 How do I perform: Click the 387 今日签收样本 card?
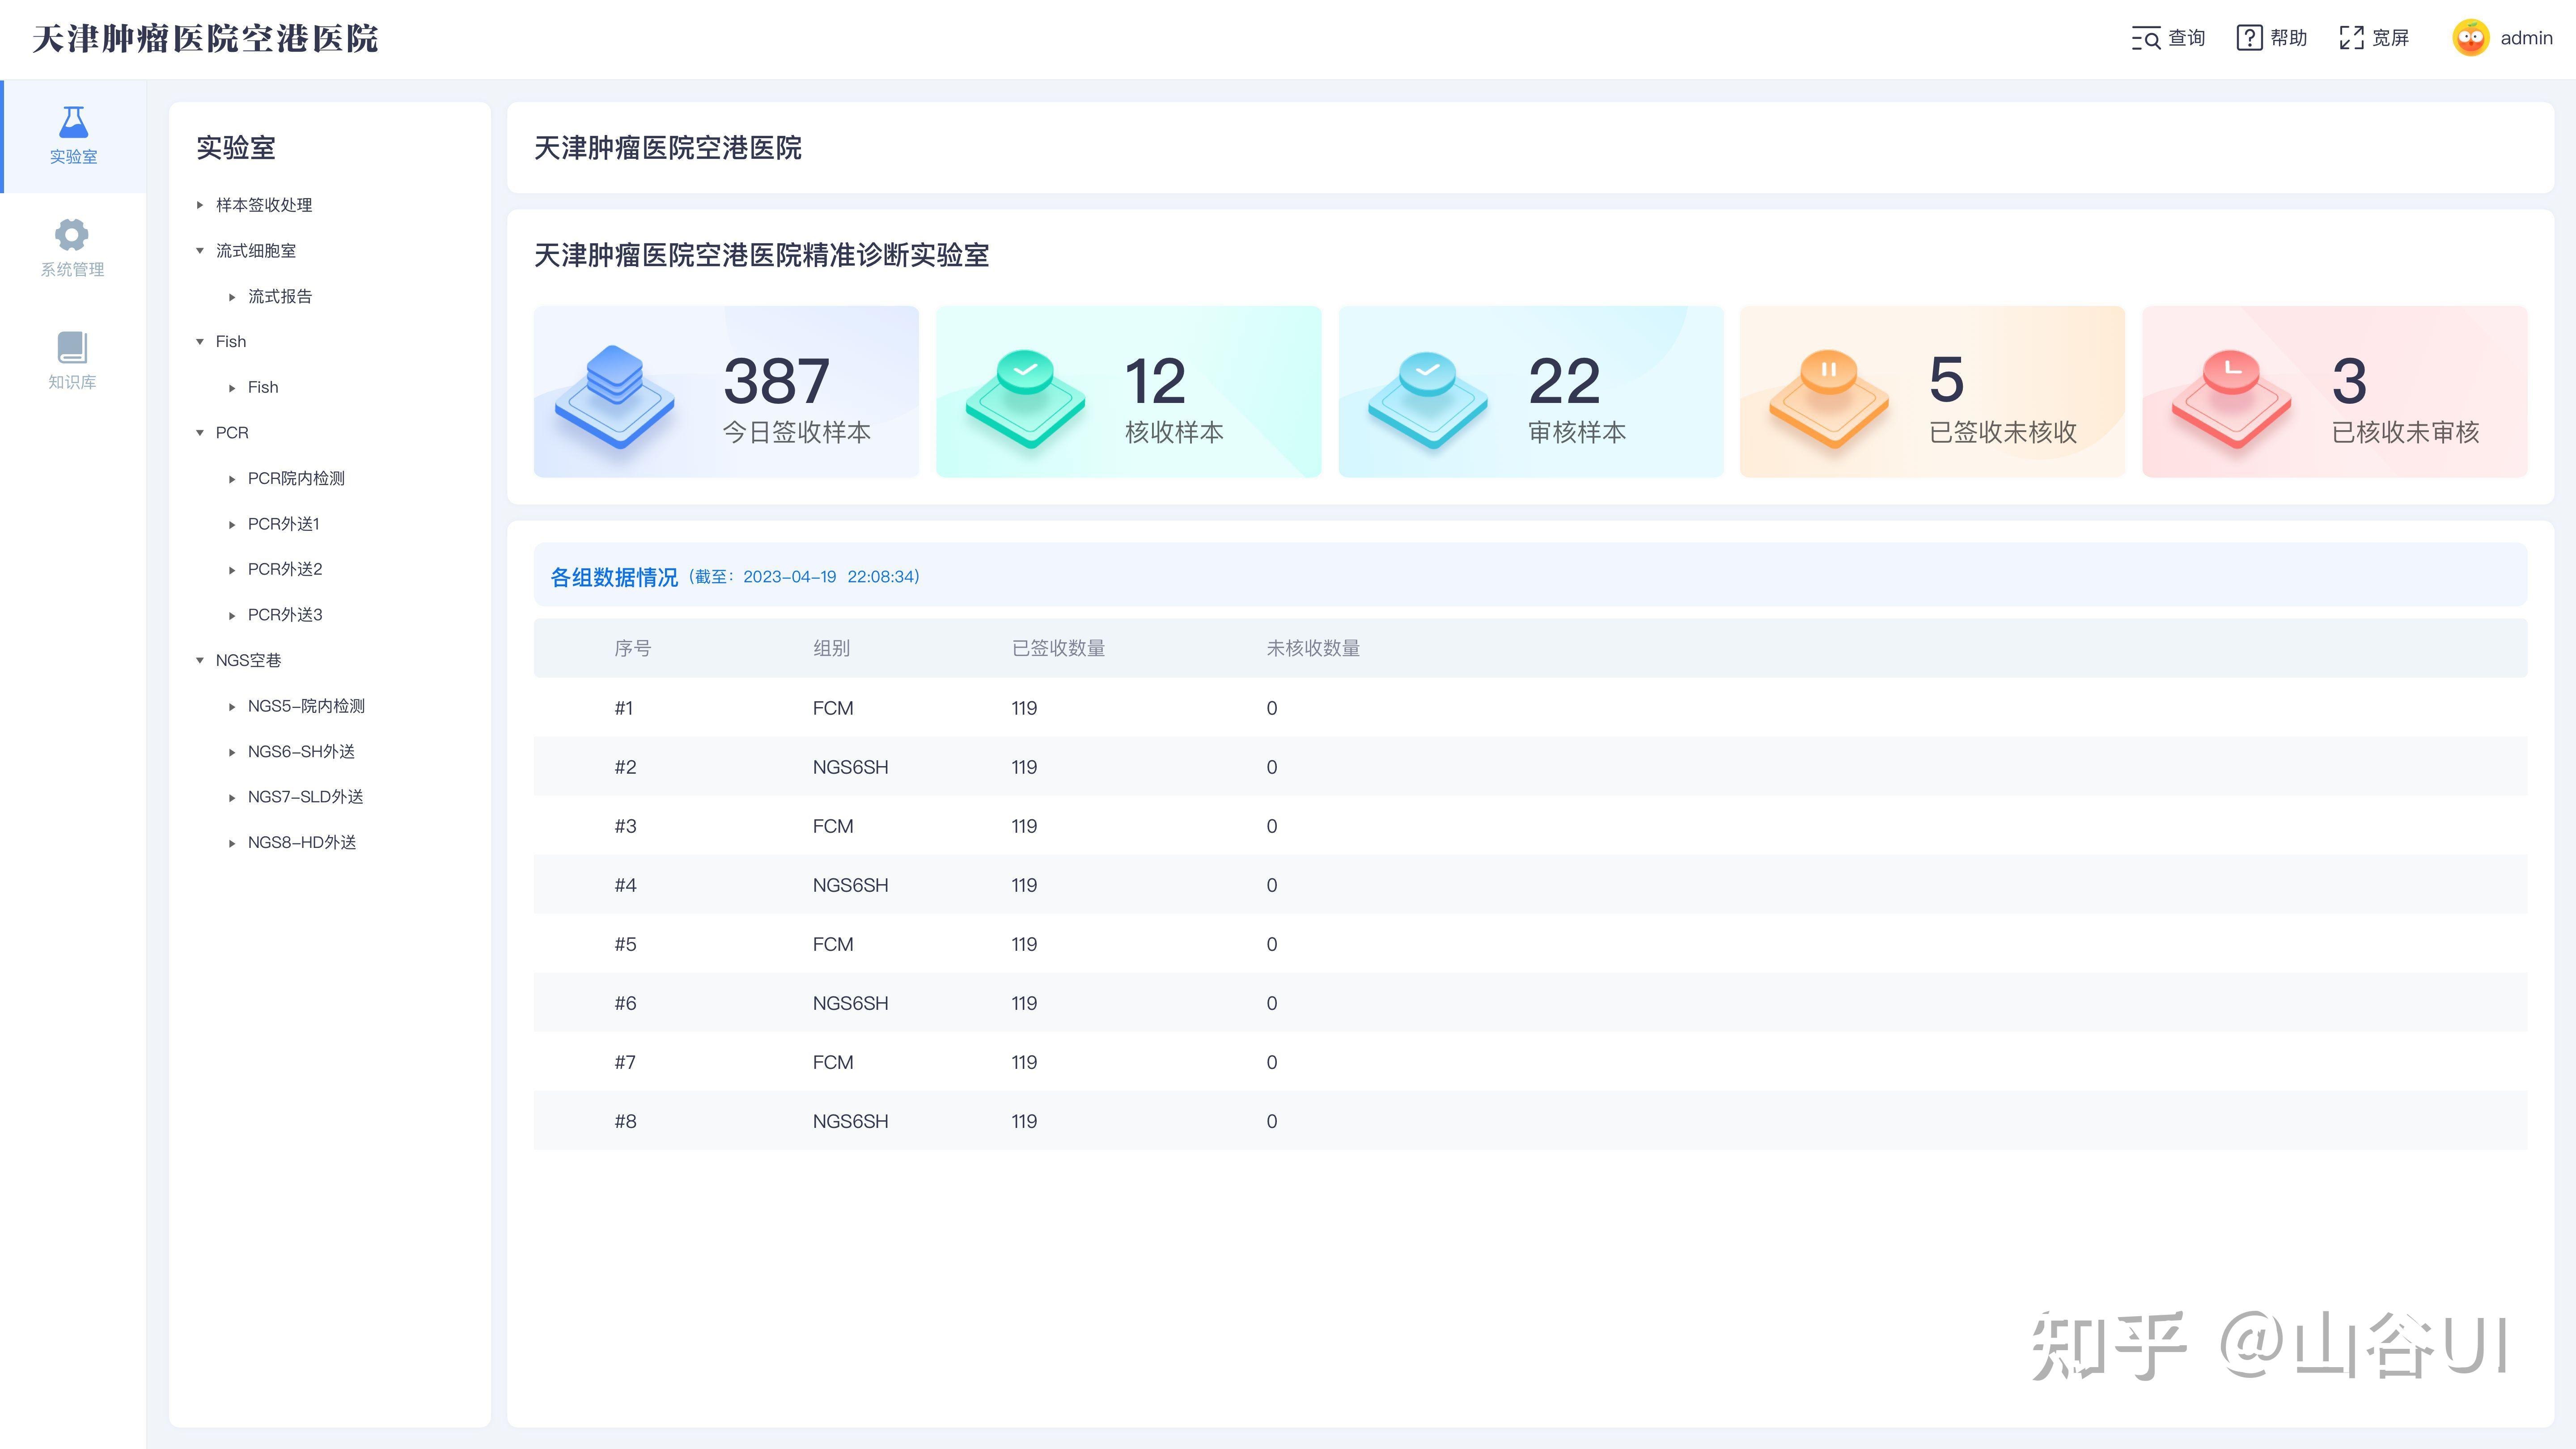[726, 392]
